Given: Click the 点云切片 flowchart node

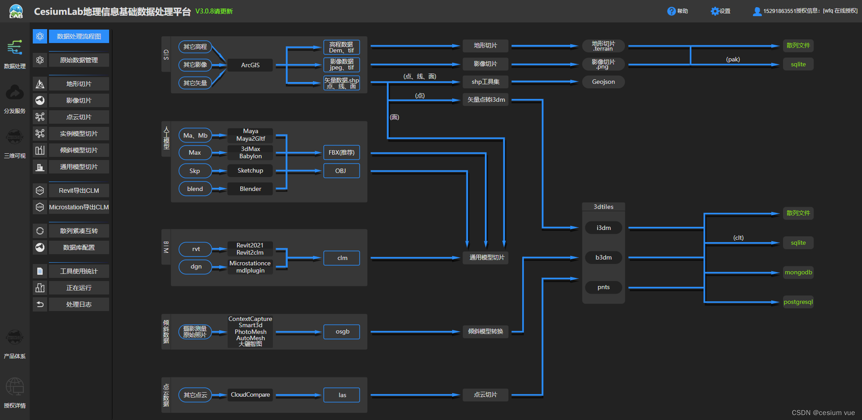Looking at the screenshot, I should pos(485,395).
